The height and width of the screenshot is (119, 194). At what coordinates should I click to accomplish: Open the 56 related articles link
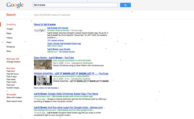coord(67,52)
